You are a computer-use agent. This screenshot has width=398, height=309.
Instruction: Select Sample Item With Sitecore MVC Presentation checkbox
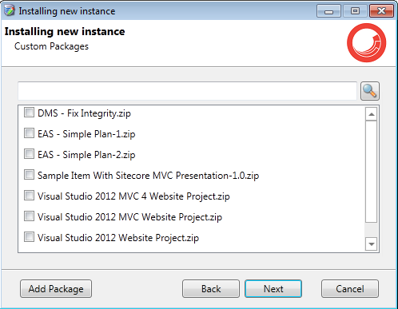(x=29, y=175)
